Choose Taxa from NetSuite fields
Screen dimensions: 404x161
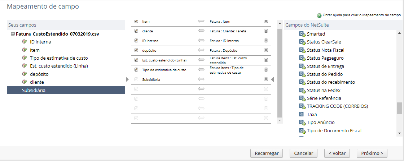click(x=312, y=114)
